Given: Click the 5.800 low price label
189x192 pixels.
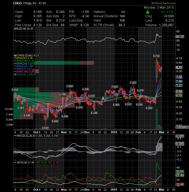Looking at the screenshot, I should (x=55, y=121).
